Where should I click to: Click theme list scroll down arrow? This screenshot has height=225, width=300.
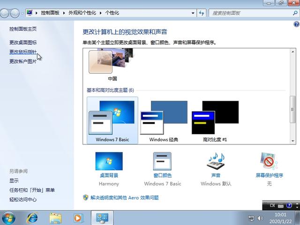[292, 141]
